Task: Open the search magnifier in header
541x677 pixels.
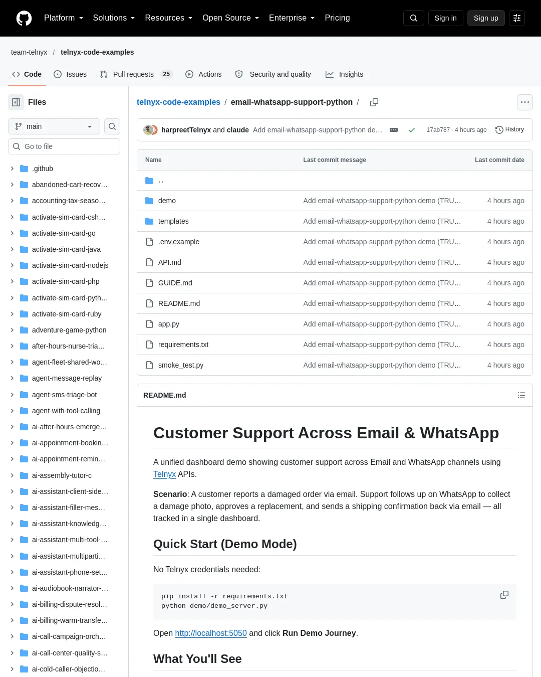Action: point(414,18)
